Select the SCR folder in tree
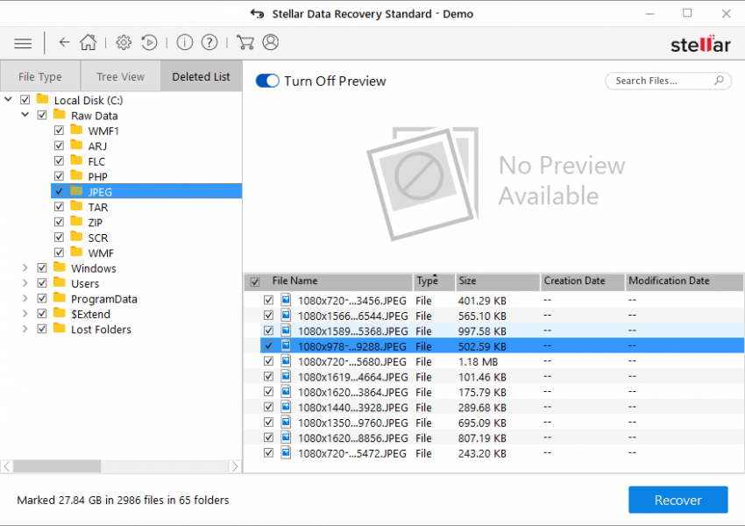Viewport: 745px width, 526px height. tap(98, 238)
